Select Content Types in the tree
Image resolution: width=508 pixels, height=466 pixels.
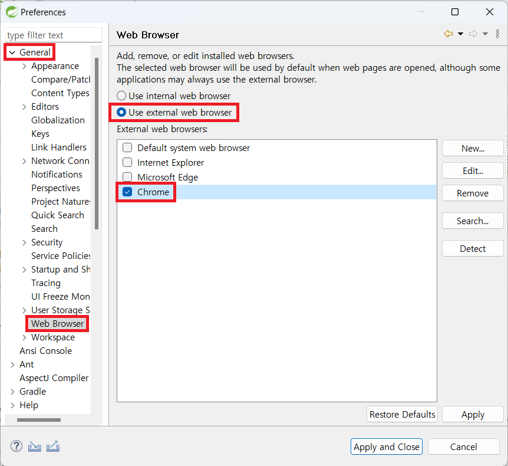[60, 93]
